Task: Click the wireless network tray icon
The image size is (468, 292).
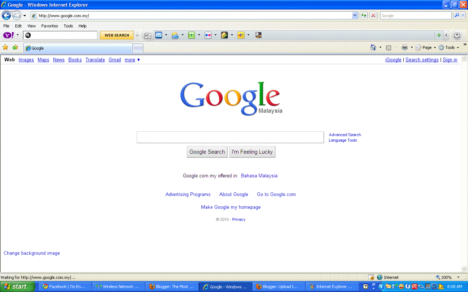Action: [x=395, y=287]
